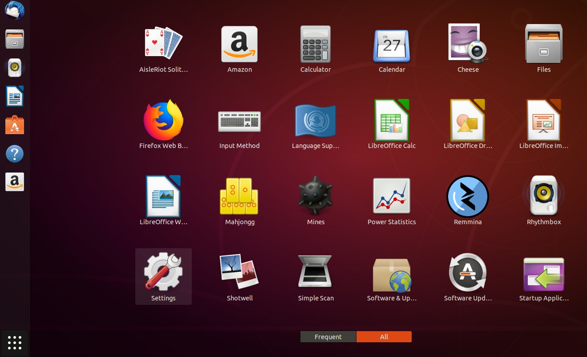
Task: Launch LibreOffice Impress
Action: pyautogui.click(x=544, y=124)
